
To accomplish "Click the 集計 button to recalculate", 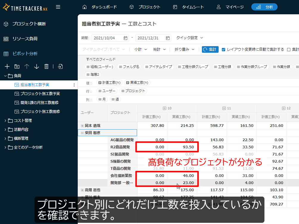I will (210, 49).
